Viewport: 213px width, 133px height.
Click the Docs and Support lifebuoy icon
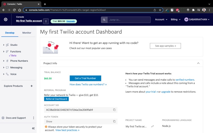point(3,118)
